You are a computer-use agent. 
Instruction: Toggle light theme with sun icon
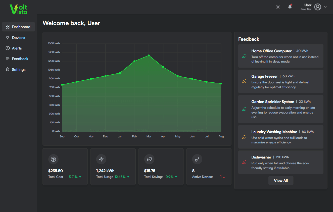tap(278, 7)
